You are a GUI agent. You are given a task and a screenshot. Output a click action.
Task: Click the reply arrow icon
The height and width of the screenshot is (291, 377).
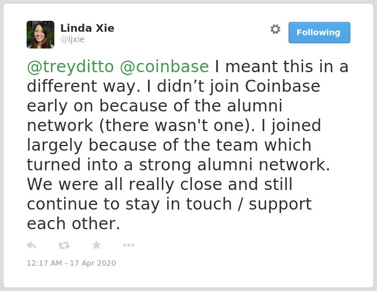pyautogui.click(x=31, y=245)
